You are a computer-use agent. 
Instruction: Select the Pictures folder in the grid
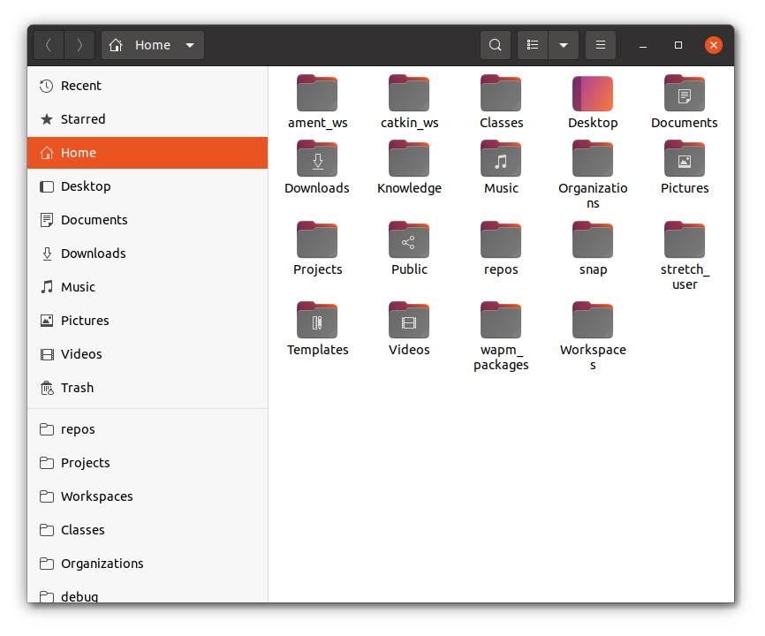click(685, 167)
